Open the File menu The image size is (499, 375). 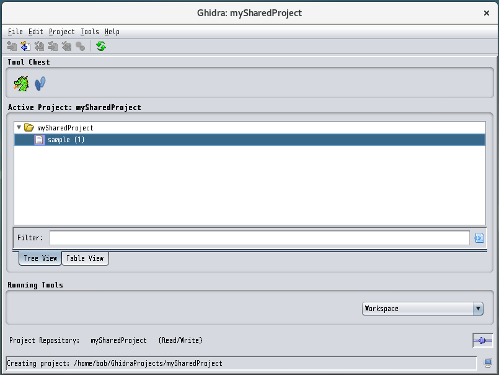(15, 32)
